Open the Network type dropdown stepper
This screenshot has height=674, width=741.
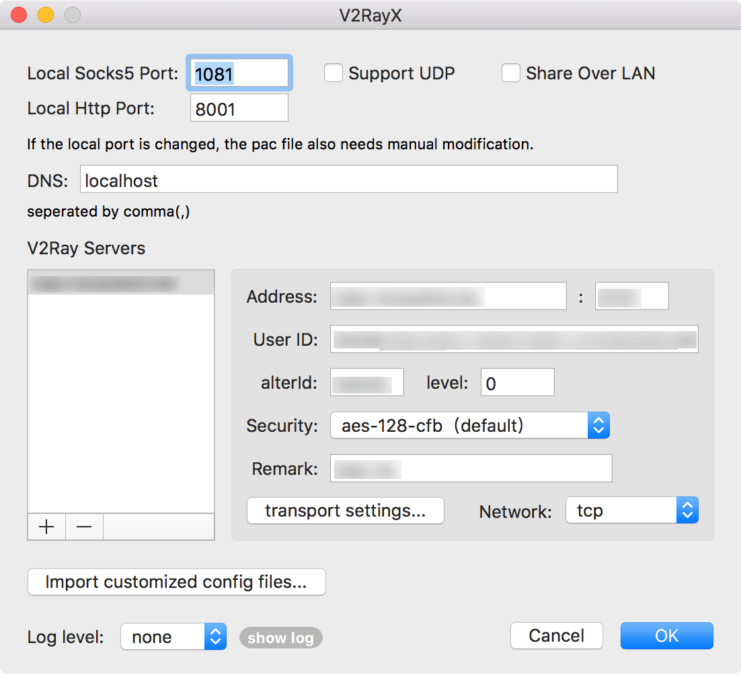[x=687, y=510]
